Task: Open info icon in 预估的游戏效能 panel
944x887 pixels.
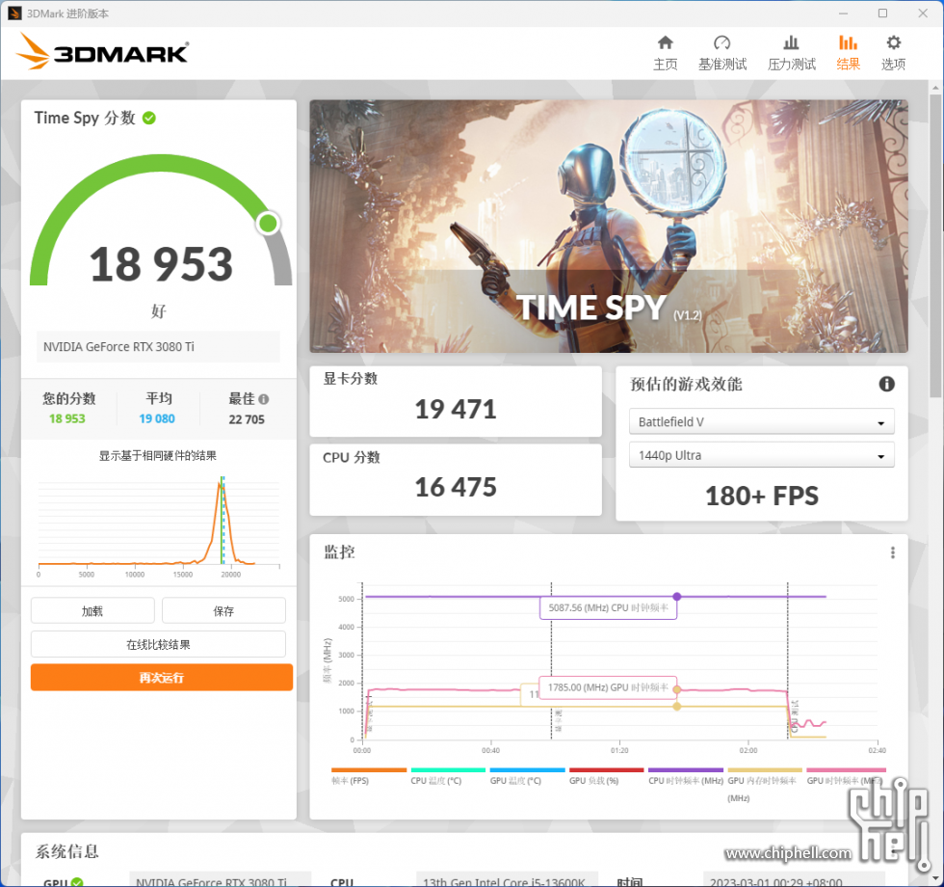Action: tap(886, 384)
